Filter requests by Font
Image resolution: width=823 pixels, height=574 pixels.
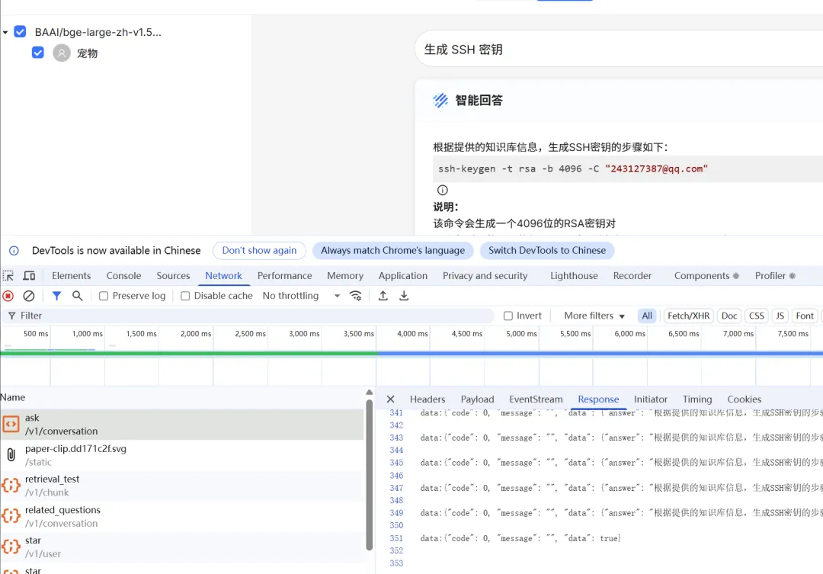pos(804,316)
